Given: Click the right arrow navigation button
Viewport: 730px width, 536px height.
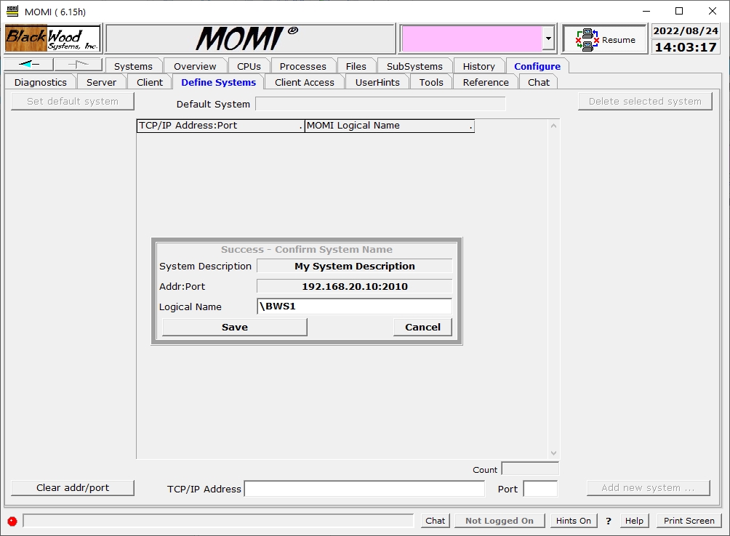Looking at the screenshot, I should pyautogui.click(x=79, y=64).
